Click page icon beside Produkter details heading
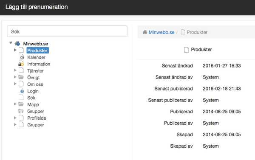This screenshot has width=255, height=160. 187,50
